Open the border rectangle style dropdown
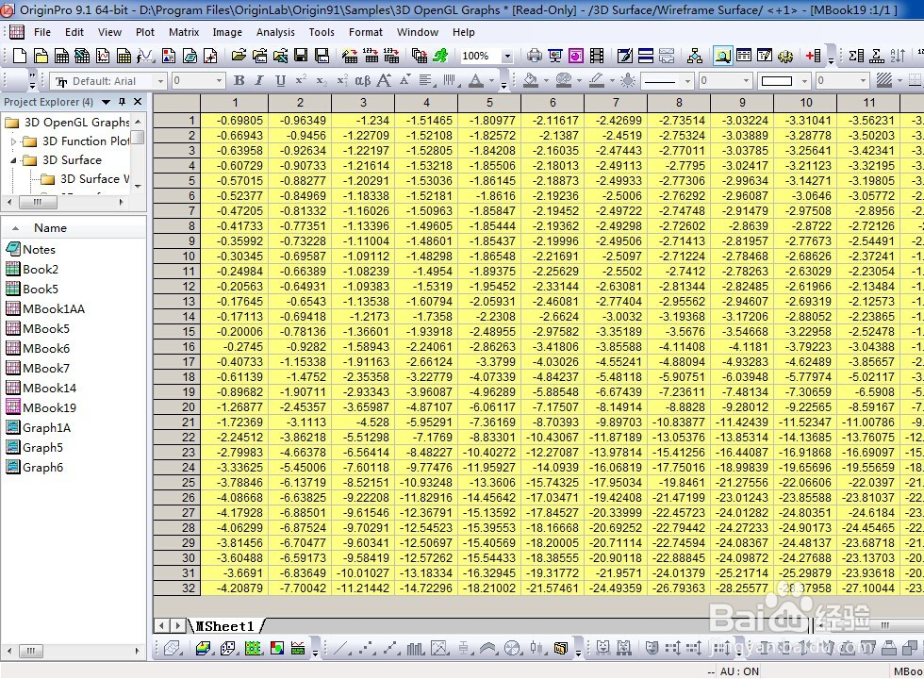924x679 pixels. click(x=804, y=81)
